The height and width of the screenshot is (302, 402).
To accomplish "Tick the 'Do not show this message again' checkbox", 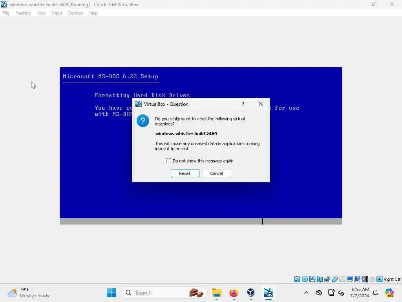I will tap(168, 161).
